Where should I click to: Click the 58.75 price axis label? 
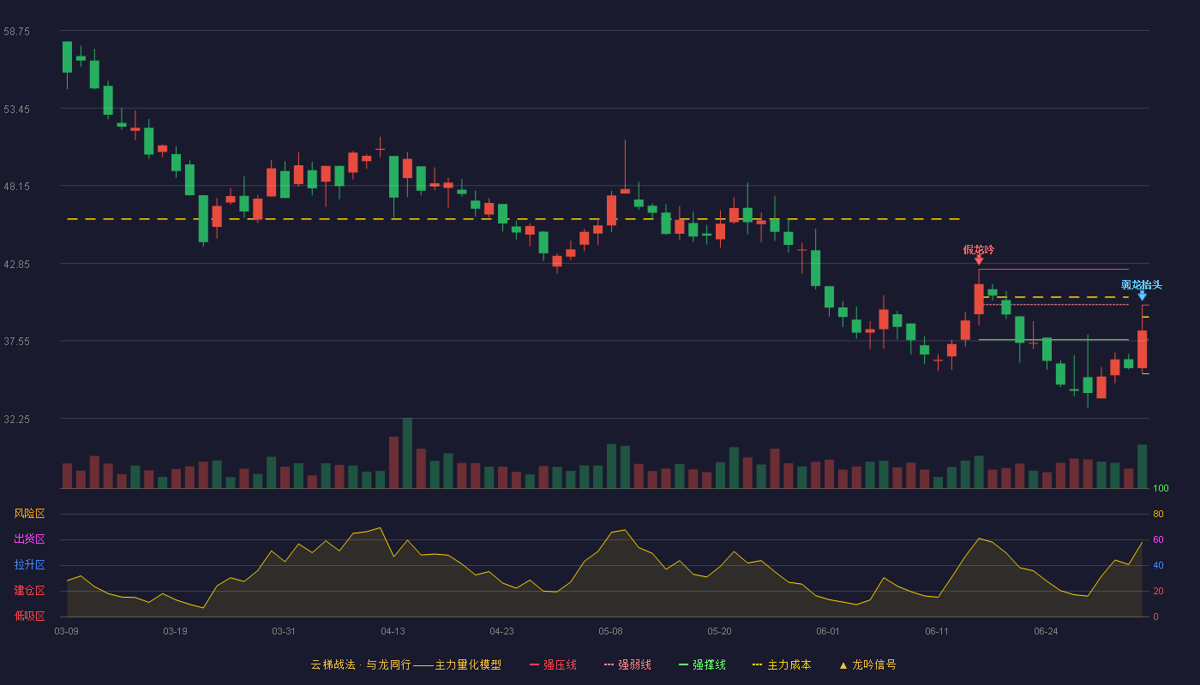16,31
